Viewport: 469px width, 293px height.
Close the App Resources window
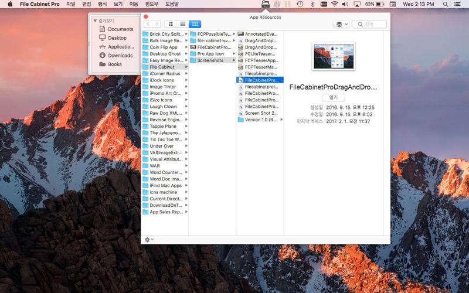pyautogui.click(x=145, y=17)
